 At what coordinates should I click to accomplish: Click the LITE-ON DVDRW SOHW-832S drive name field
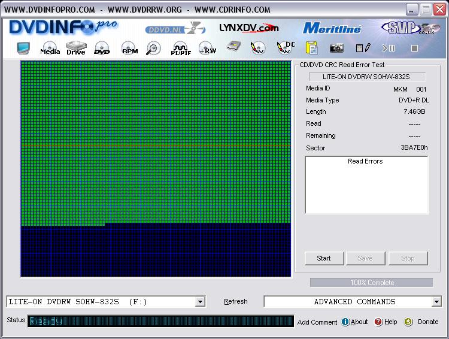368,77
